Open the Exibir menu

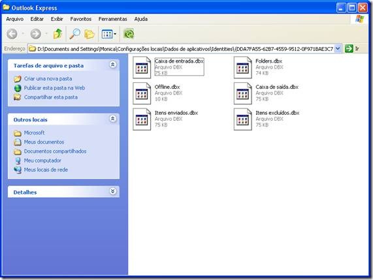click(57, 19)
